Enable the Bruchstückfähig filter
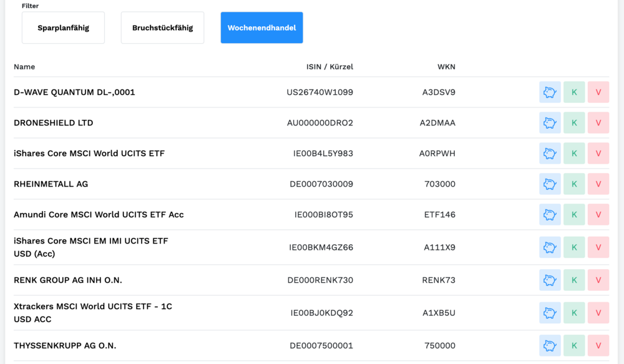This screenshot has width=624, height=364. pyautogui.click(x=162, y=28)
